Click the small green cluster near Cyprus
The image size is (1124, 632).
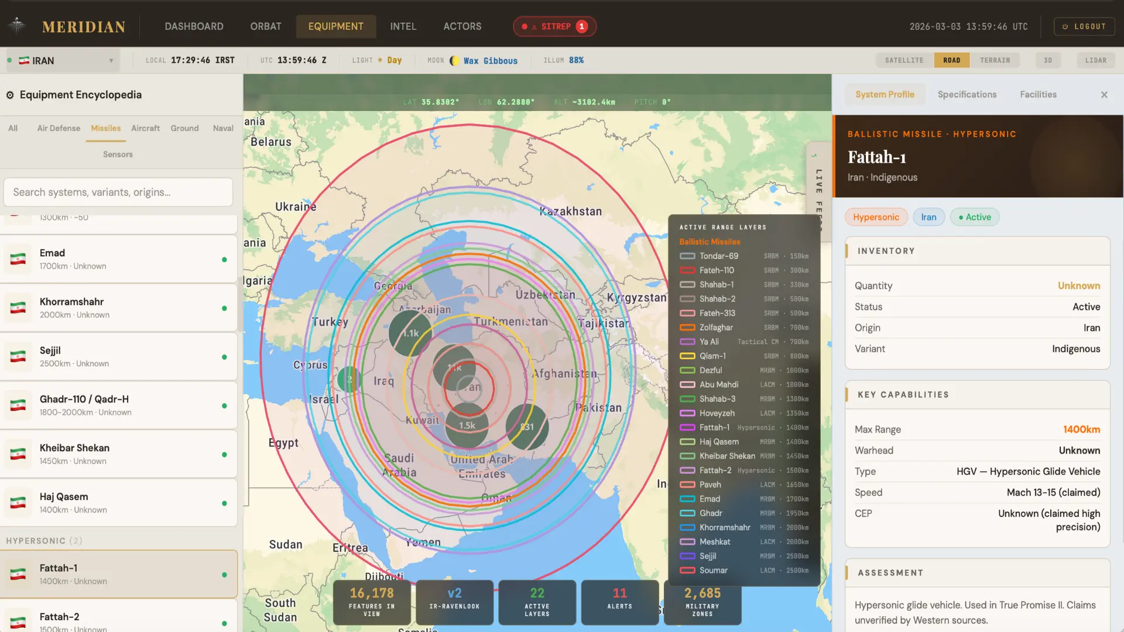[349, 379]
